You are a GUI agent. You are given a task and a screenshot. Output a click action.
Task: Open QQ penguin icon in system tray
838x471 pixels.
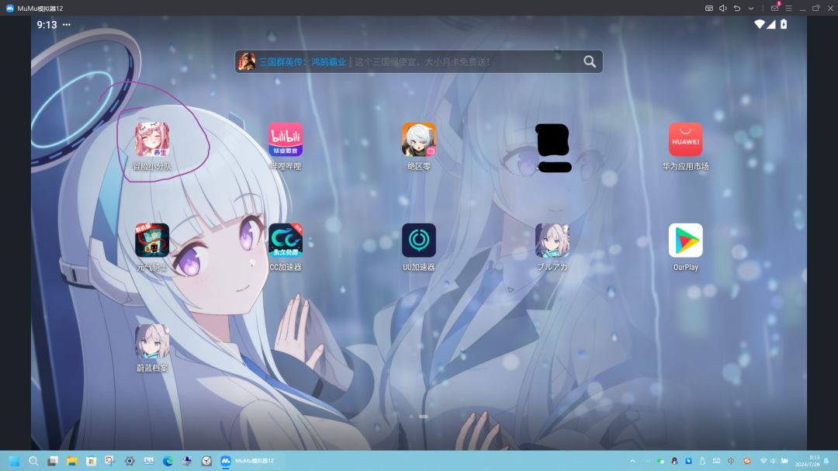pyautogui.click(x=674, y=461)
